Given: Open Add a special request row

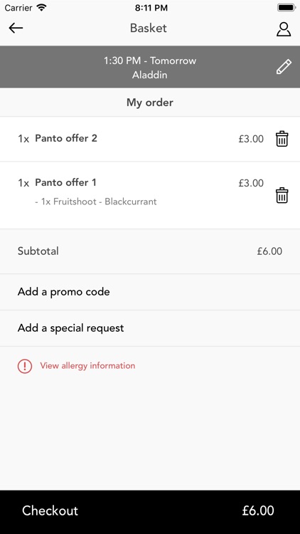Looking at the screenshot, I should click(150, 328).
